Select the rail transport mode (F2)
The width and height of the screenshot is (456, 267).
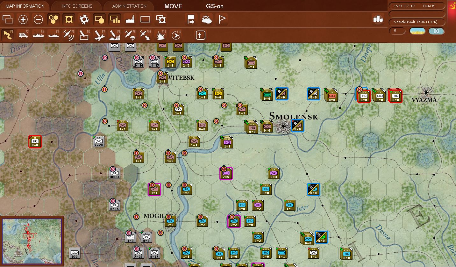(23, 35)
